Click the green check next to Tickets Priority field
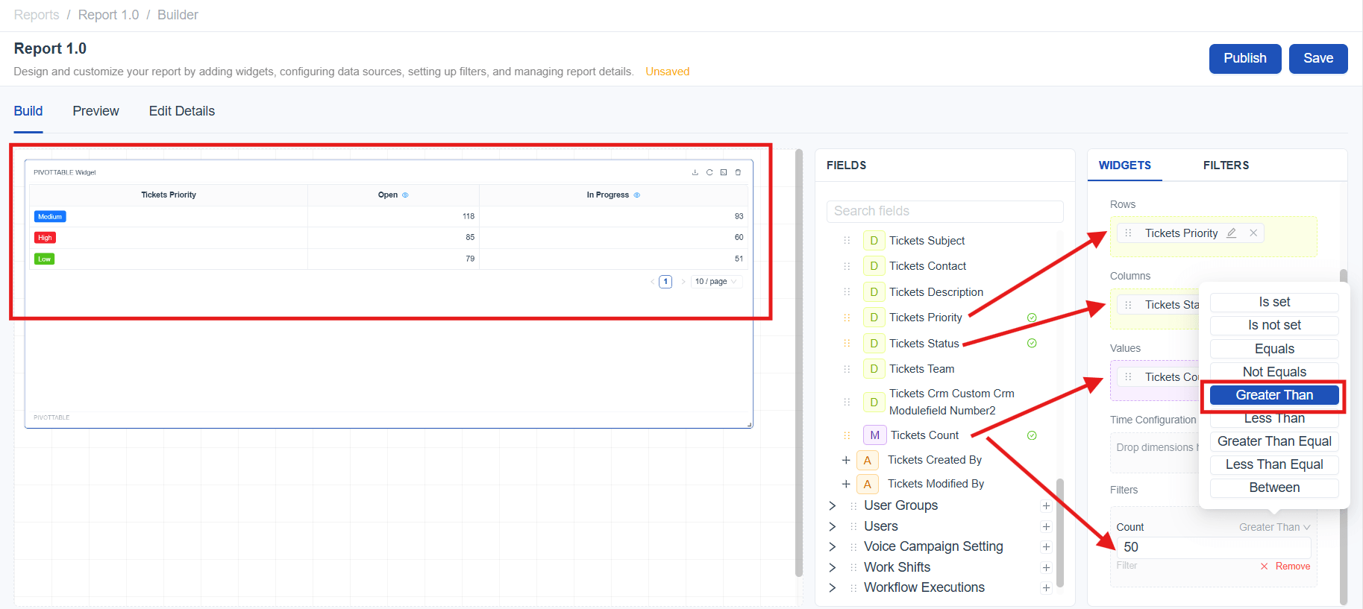The width and height of the screenshot is (1363, 609). [x=1032, y=318]
